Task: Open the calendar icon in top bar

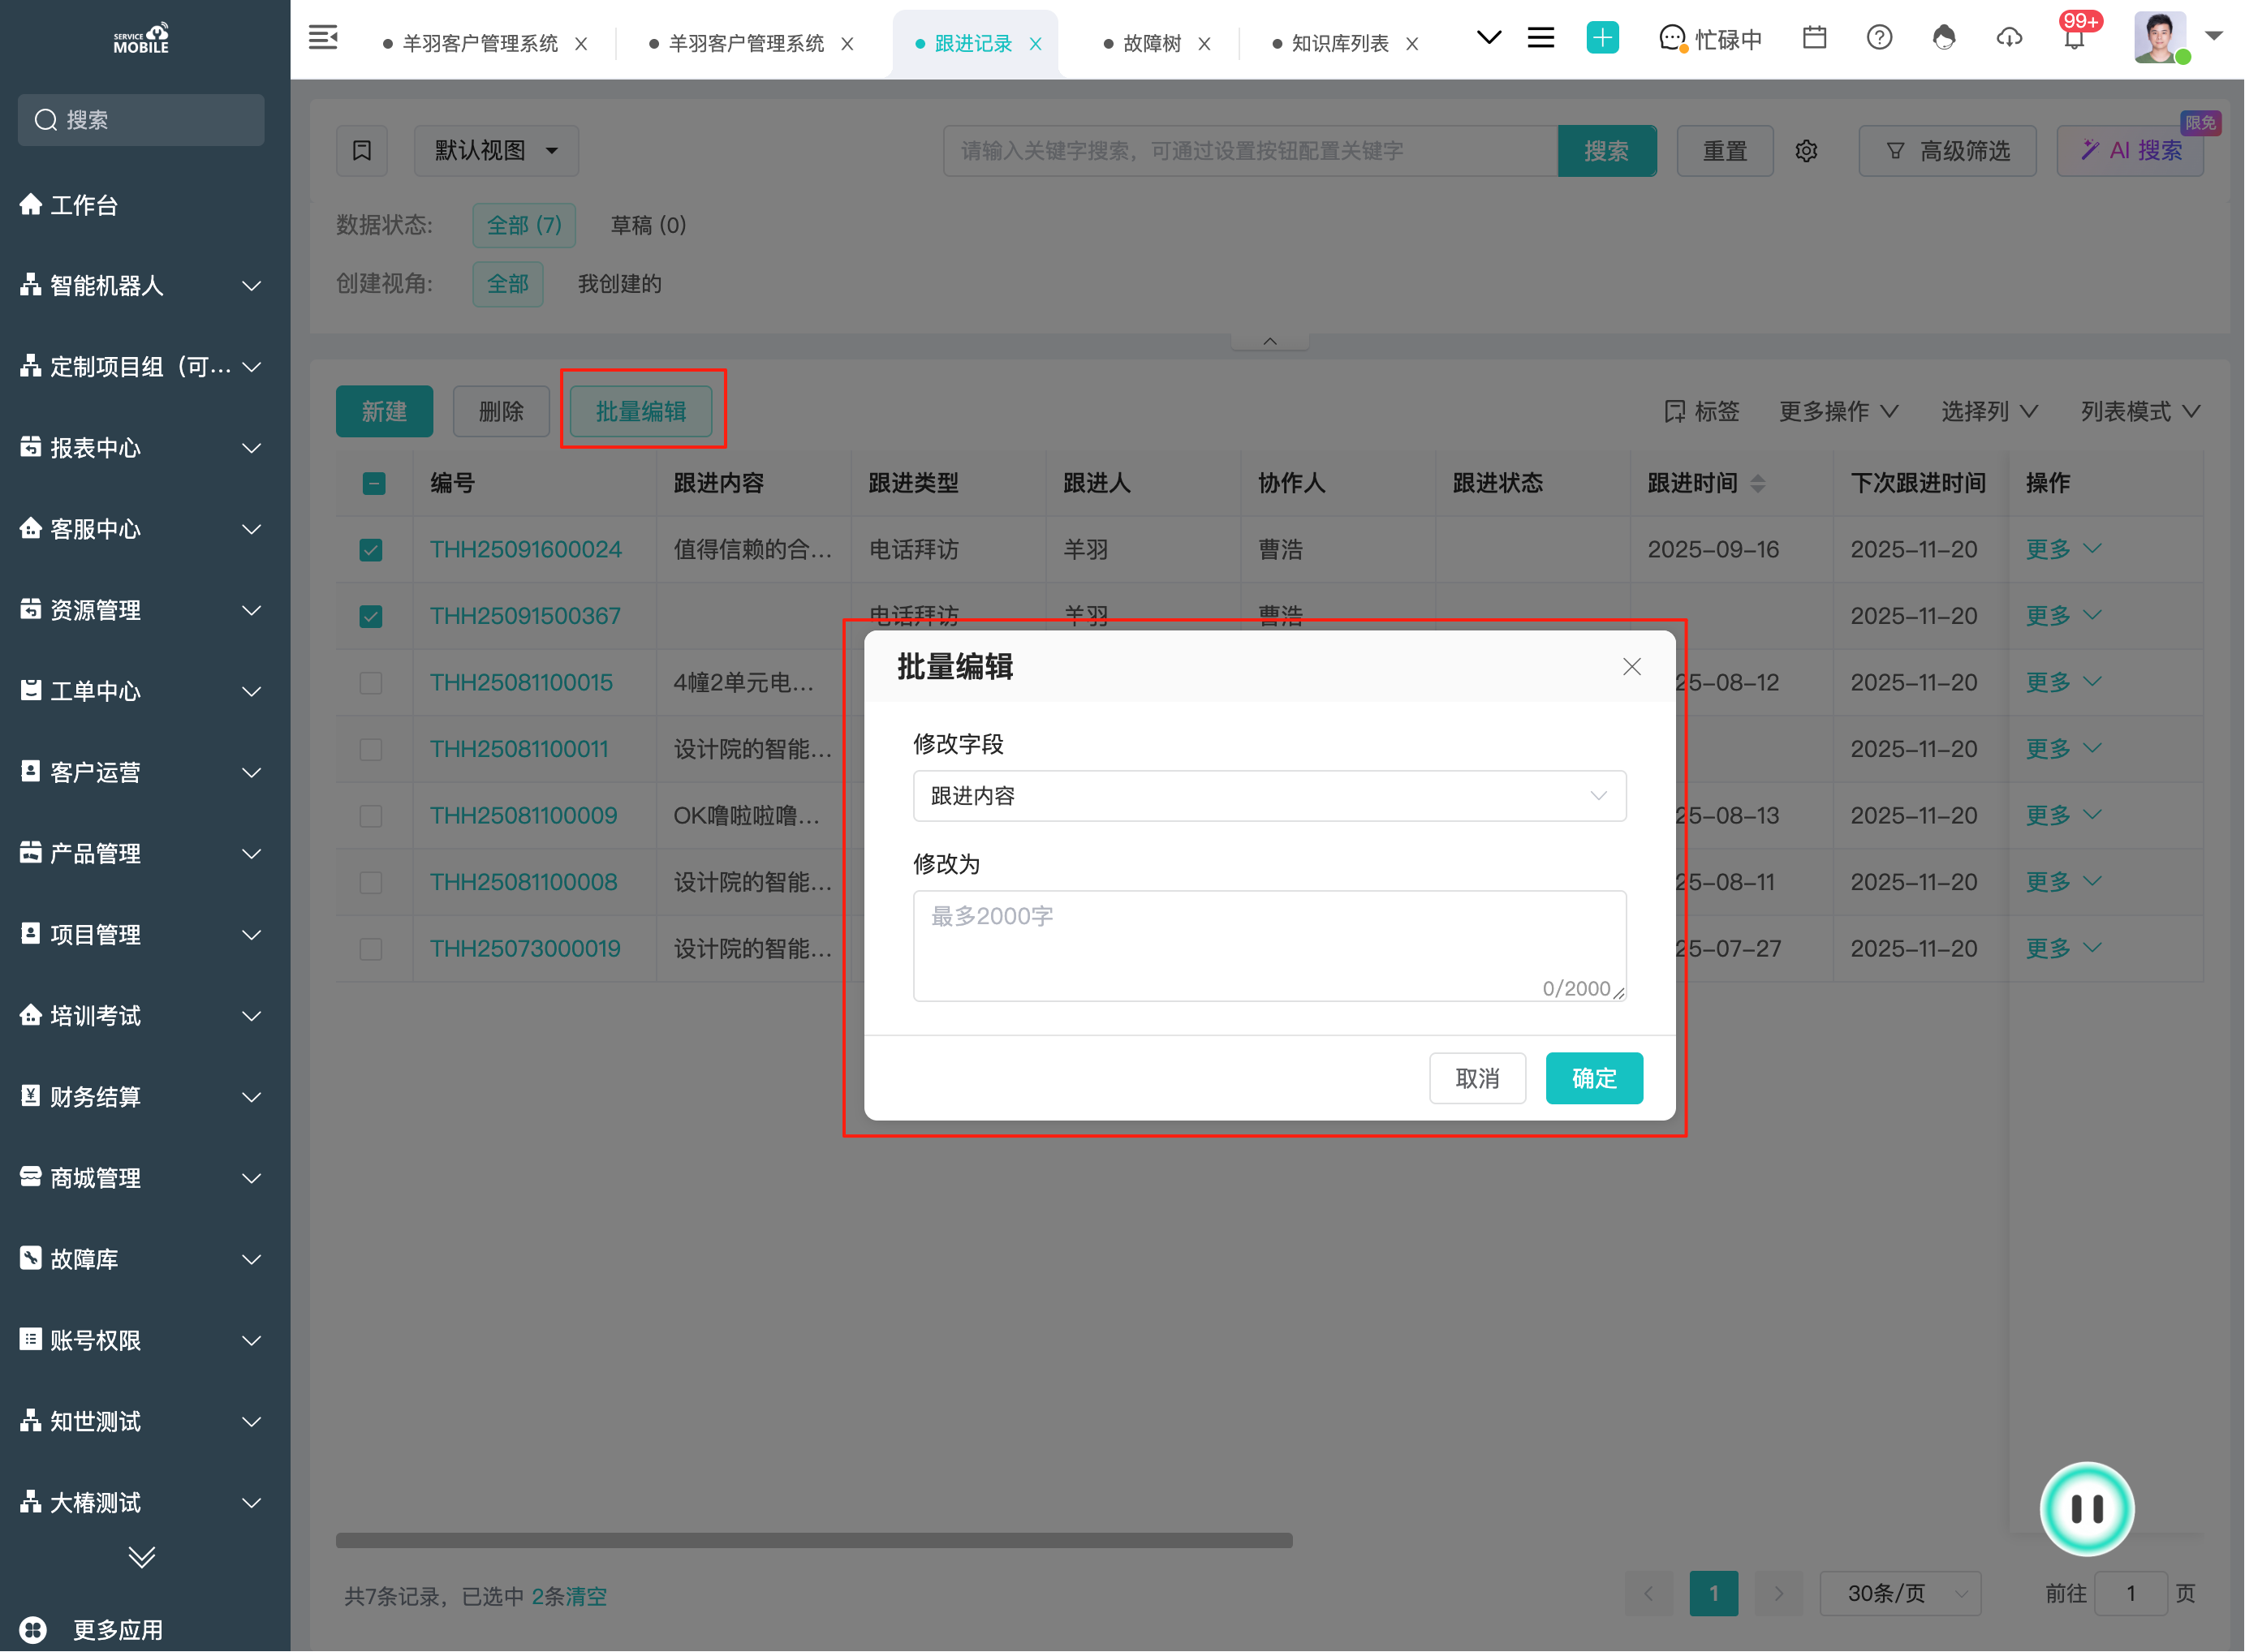Action: point(1814,38)
